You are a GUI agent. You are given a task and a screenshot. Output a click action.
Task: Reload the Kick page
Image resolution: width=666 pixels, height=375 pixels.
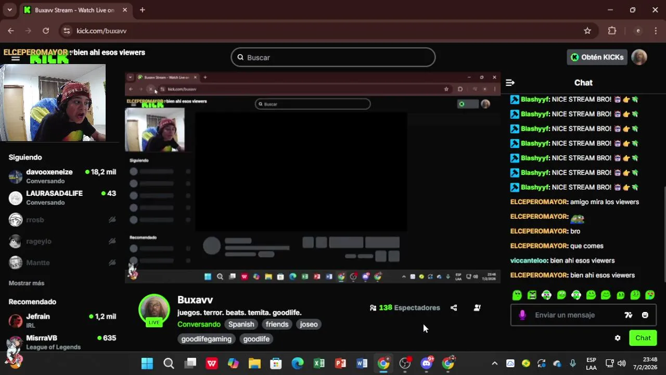(46, 31)
